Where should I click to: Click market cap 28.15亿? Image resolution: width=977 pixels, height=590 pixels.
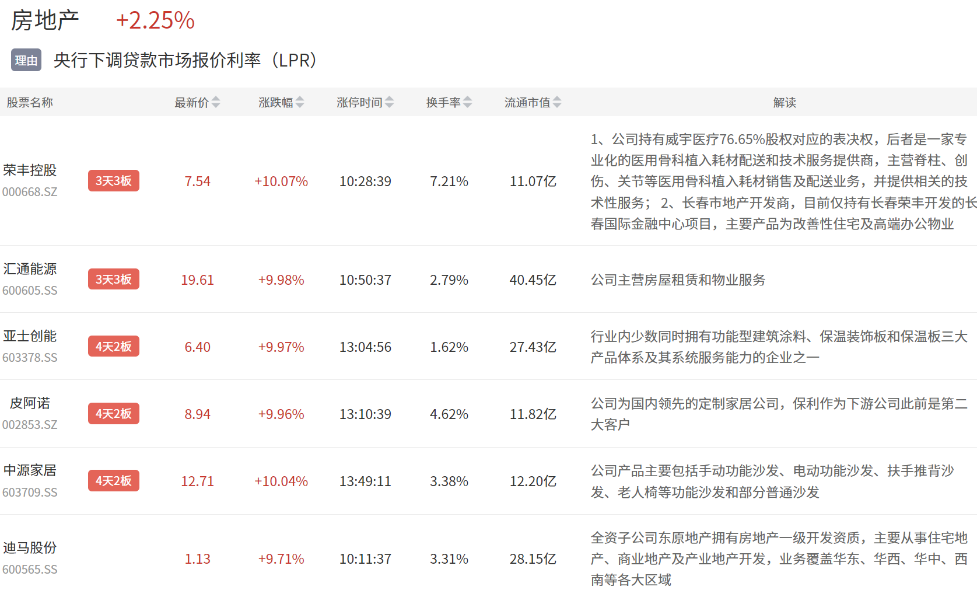533,559
